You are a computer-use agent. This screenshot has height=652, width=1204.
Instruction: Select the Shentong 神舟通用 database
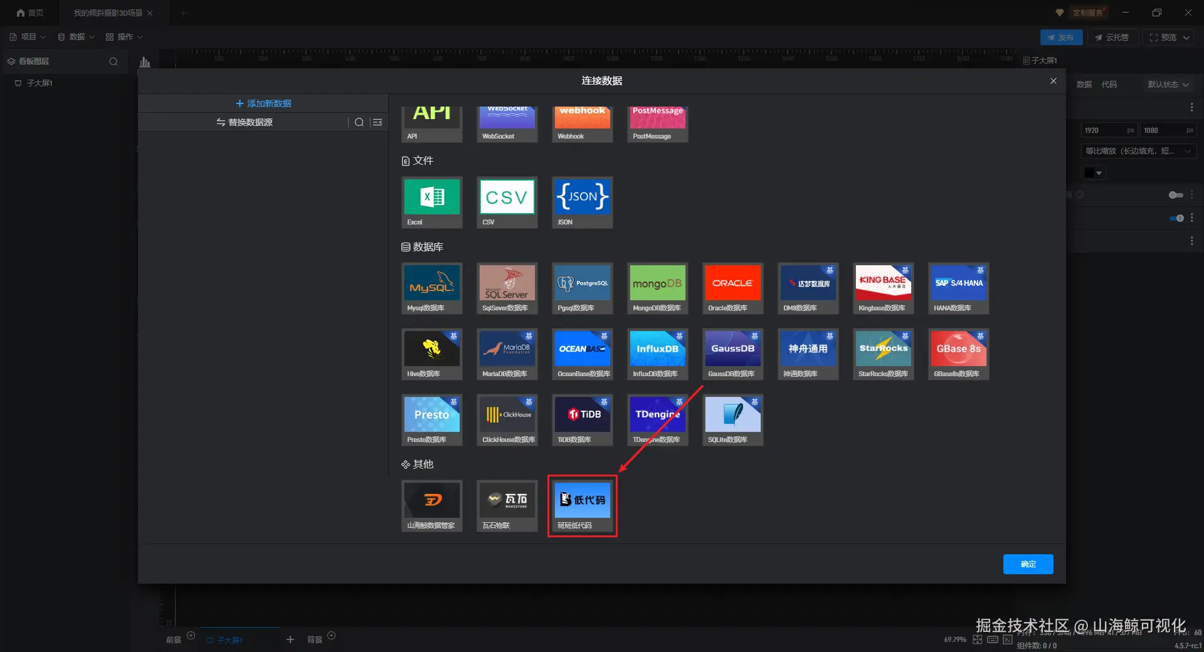click(x=808, y=354)
